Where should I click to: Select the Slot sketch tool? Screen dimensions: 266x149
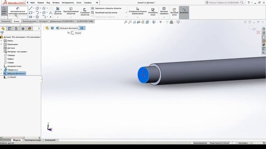click(x=30, y=17)
